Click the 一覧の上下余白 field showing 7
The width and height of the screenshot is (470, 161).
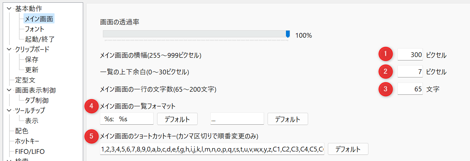[x=410, y=72]
